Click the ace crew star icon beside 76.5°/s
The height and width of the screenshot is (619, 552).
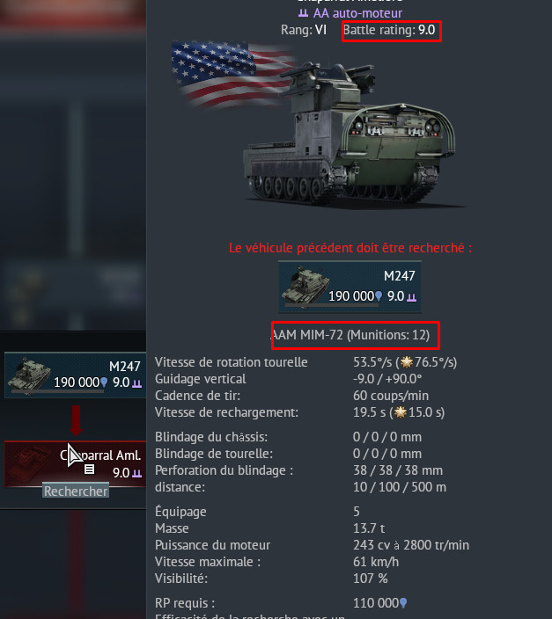click(407, 362)
